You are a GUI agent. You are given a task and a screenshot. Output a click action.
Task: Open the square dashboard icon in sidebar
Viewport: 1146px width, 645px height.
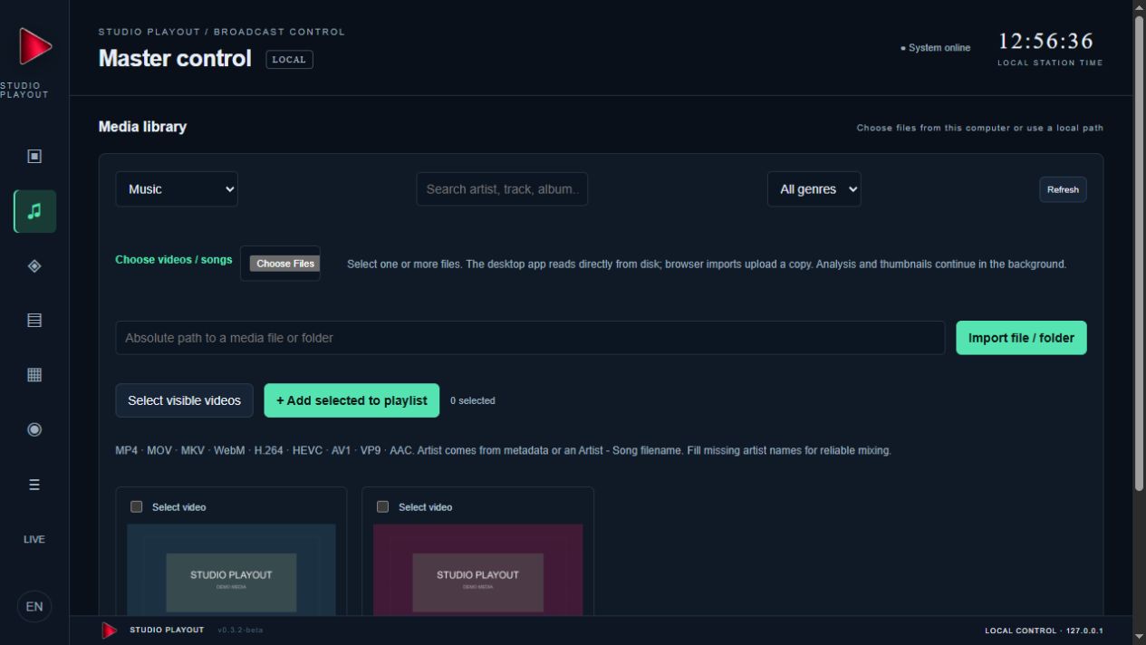(x=34, y=157)
